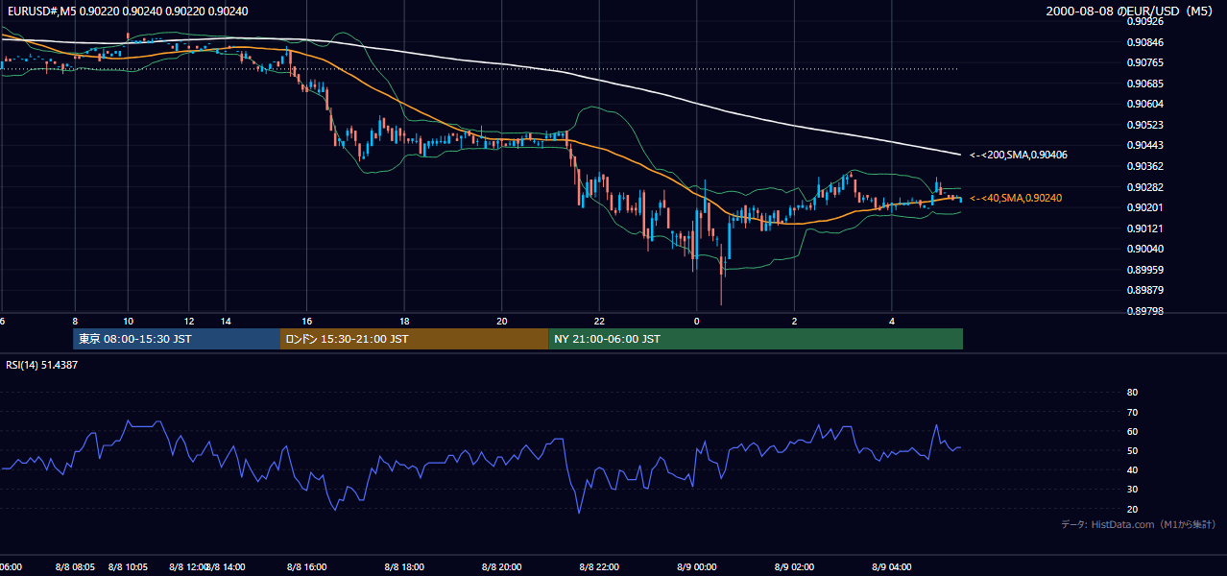Select the 東京 08:00-15:30 JST session bar
1227x576 pixels.
tap(177, 339)
